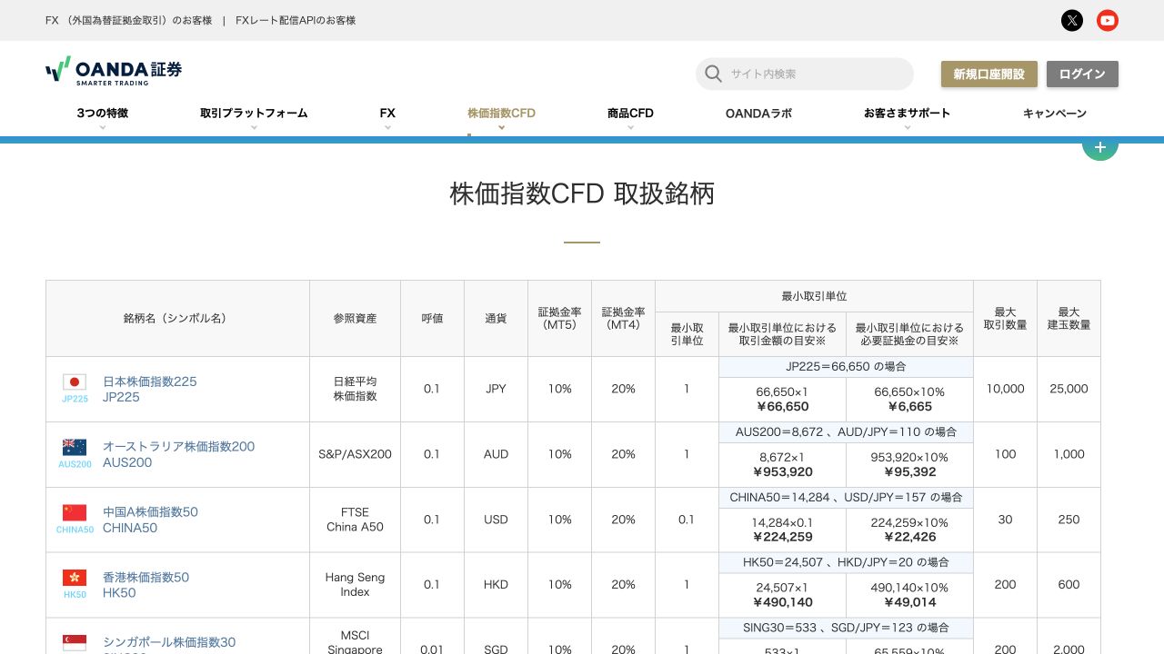1164x654 pixels.
Task: Click the Hong Kong flag HK50 icon
Action: (x=75, y=584)
